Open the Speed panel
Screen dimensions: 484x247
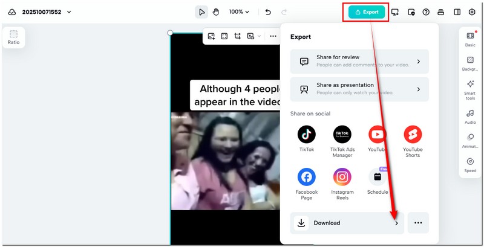[x=470, y=165]
